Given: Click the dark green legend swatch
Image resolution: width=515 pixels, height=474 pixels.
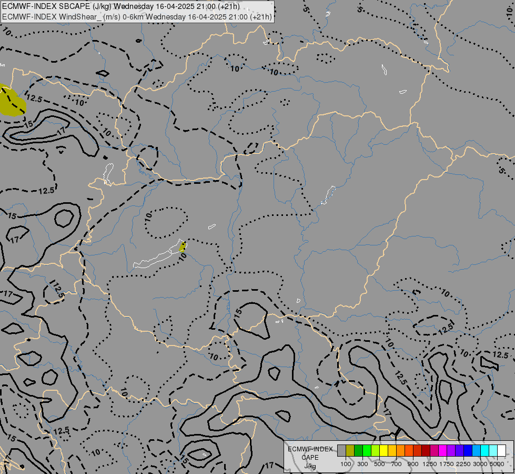Looking at the screenshot, I should tap(358, 451).
